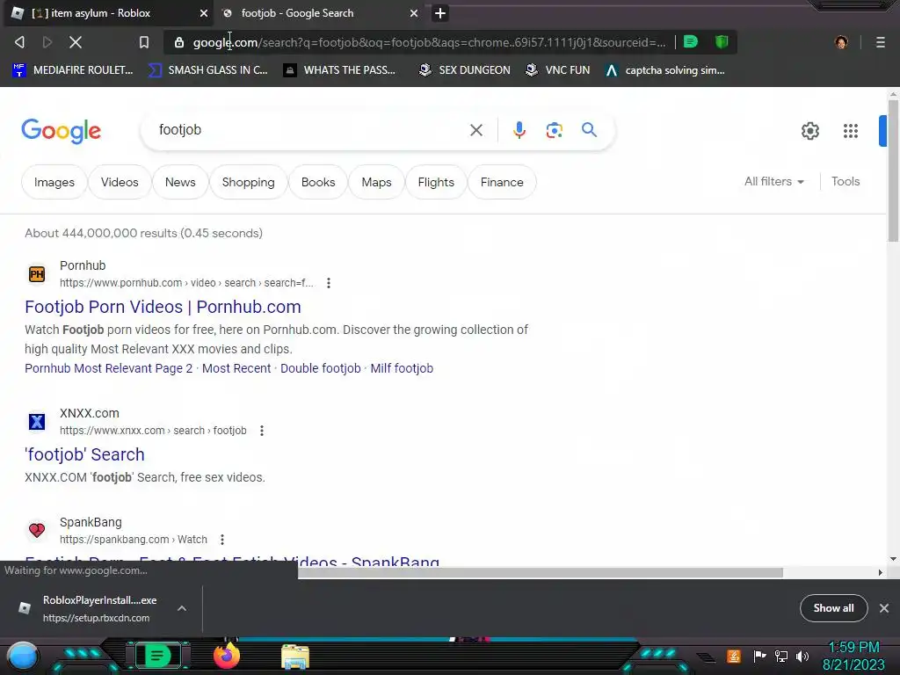Screen dimensions: 900x675
Task: Open more options for the SpankBang result
Action: coord(222,540)
